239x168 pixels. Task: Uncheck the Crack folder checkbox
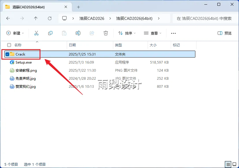[7, 54]
